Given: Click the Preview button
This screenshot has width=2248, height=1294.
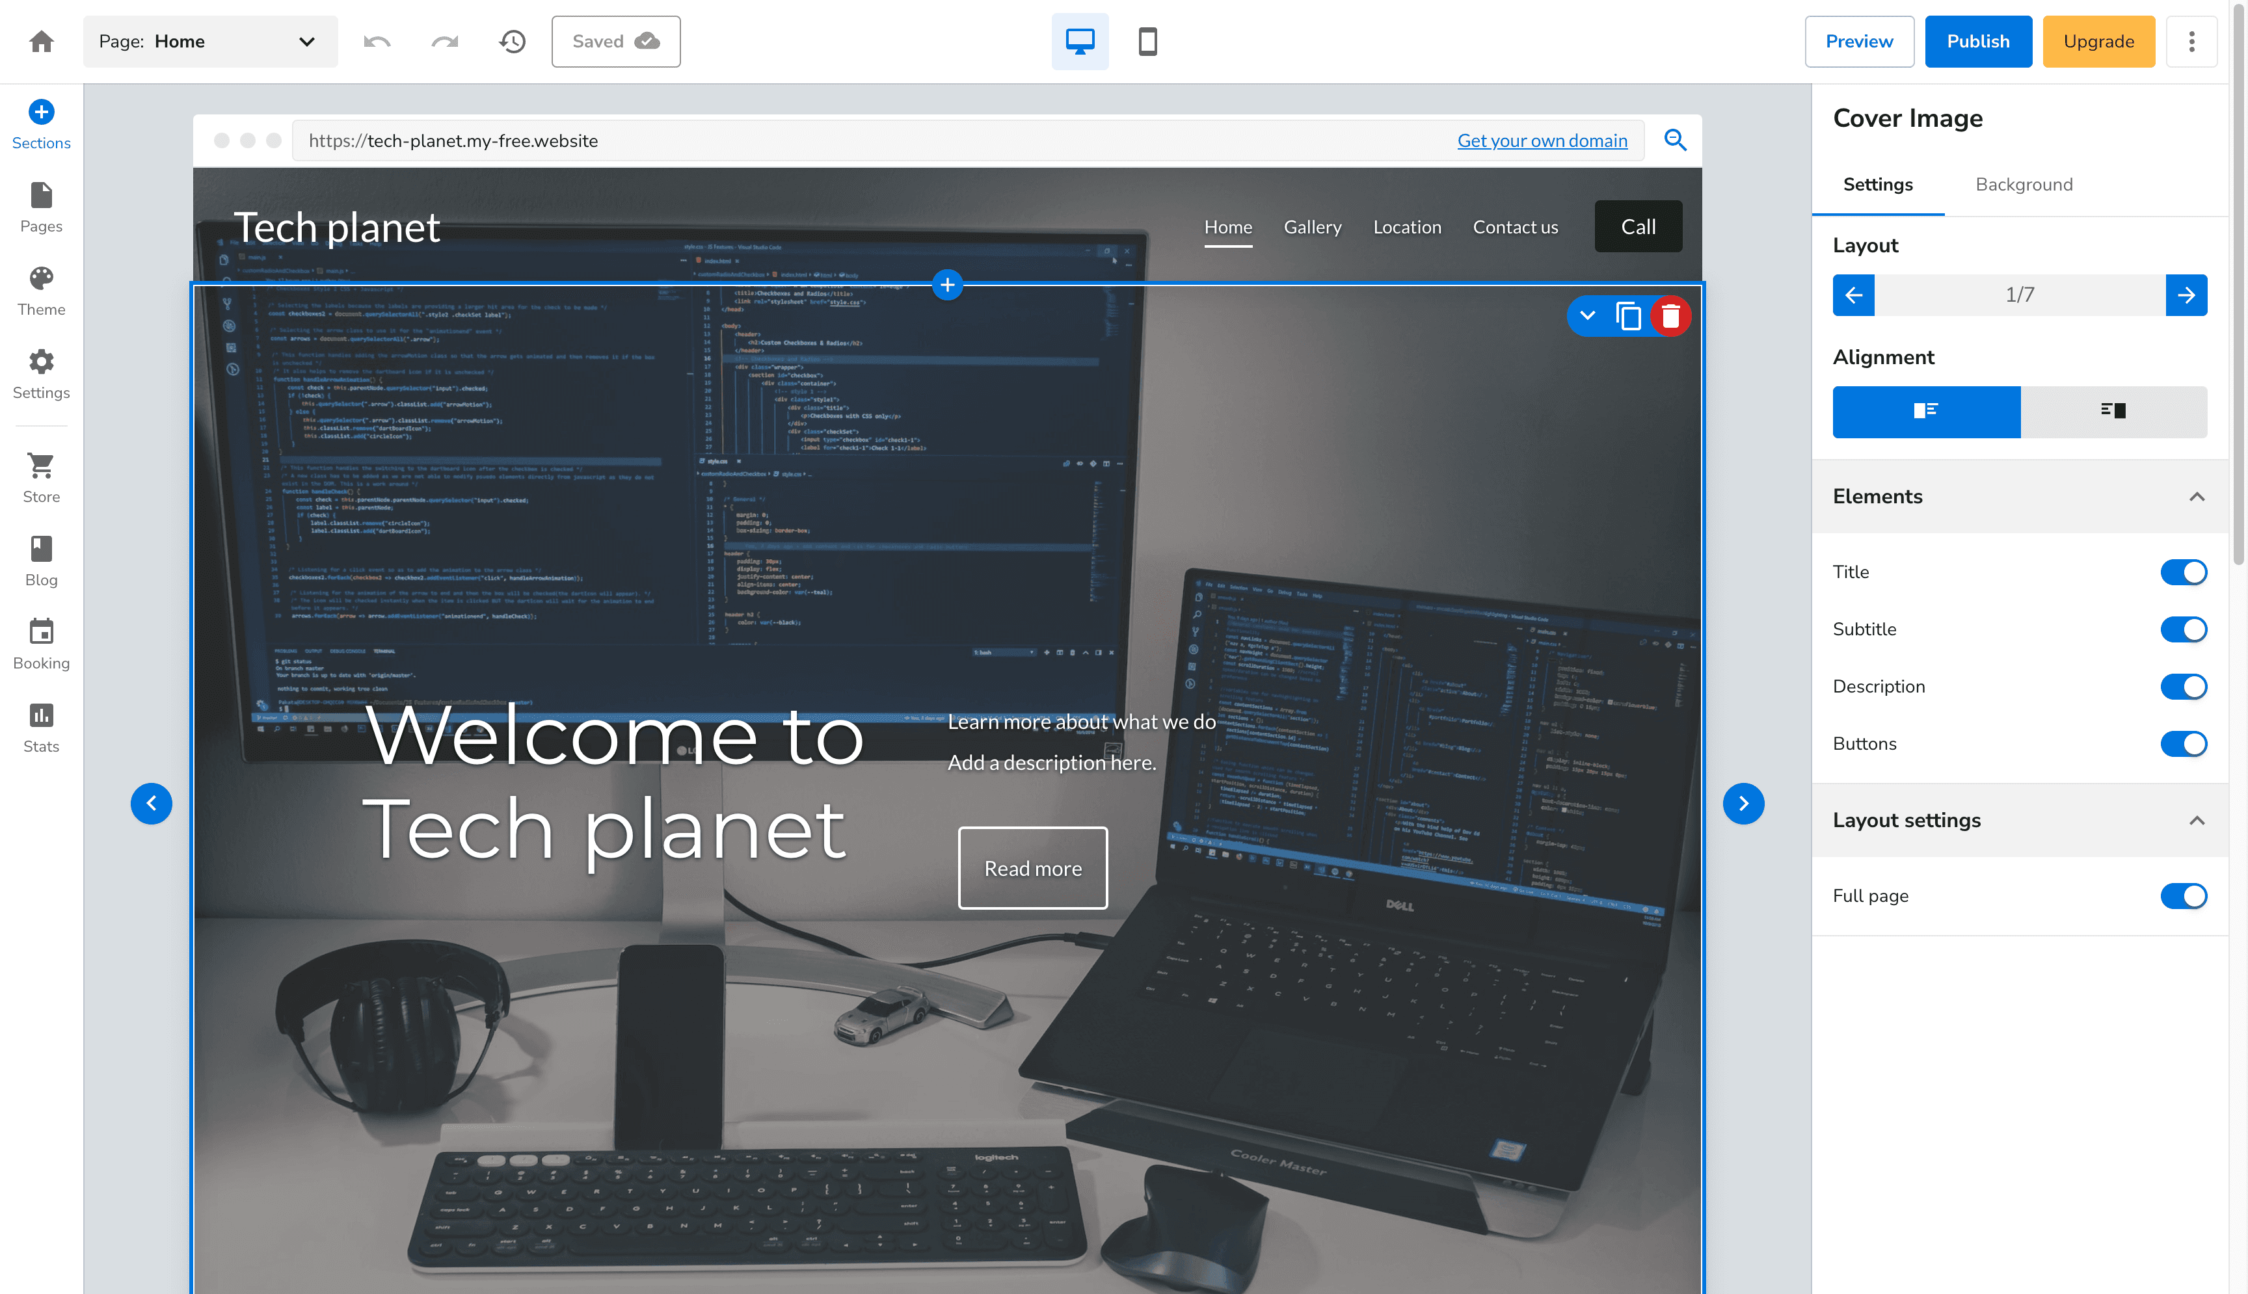Looking at the screenshot, I should pyautogui.click(x=1858, y=41).
